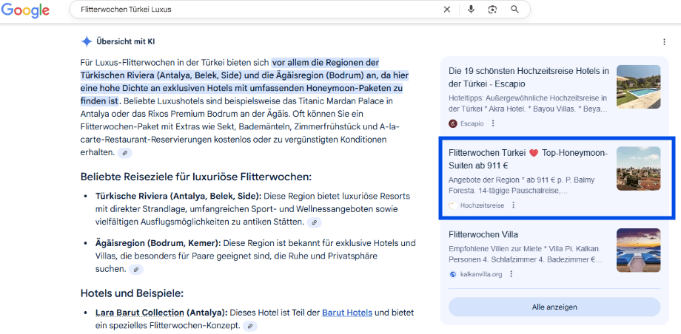Open more options for Hochzeitsreise source
Image resolution: width=681 pixels, height=334 pixels.
(x=514, y=205)
